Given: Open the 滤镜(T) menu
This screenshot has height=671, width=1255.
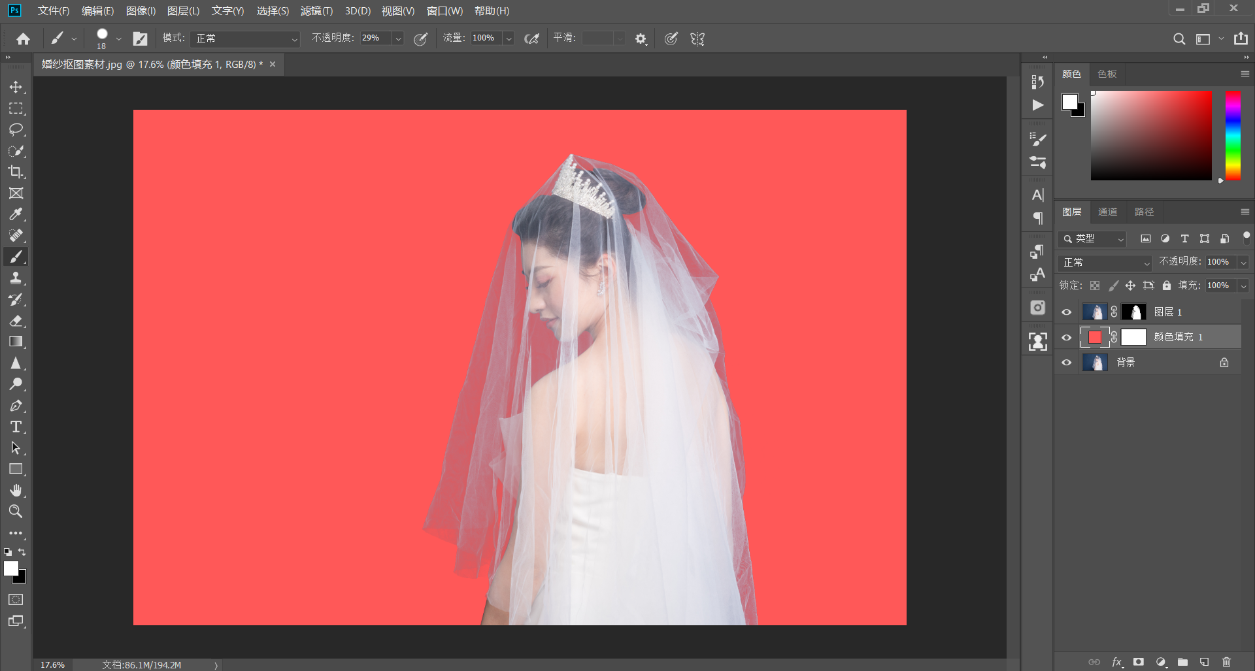Looking at the screenshot, I should coord(316,11).
